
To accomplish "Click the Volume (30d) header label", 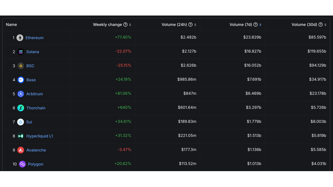I will point(304,25).
